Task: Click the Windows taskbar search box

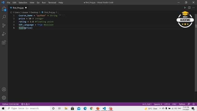Action: click(28, 108)
